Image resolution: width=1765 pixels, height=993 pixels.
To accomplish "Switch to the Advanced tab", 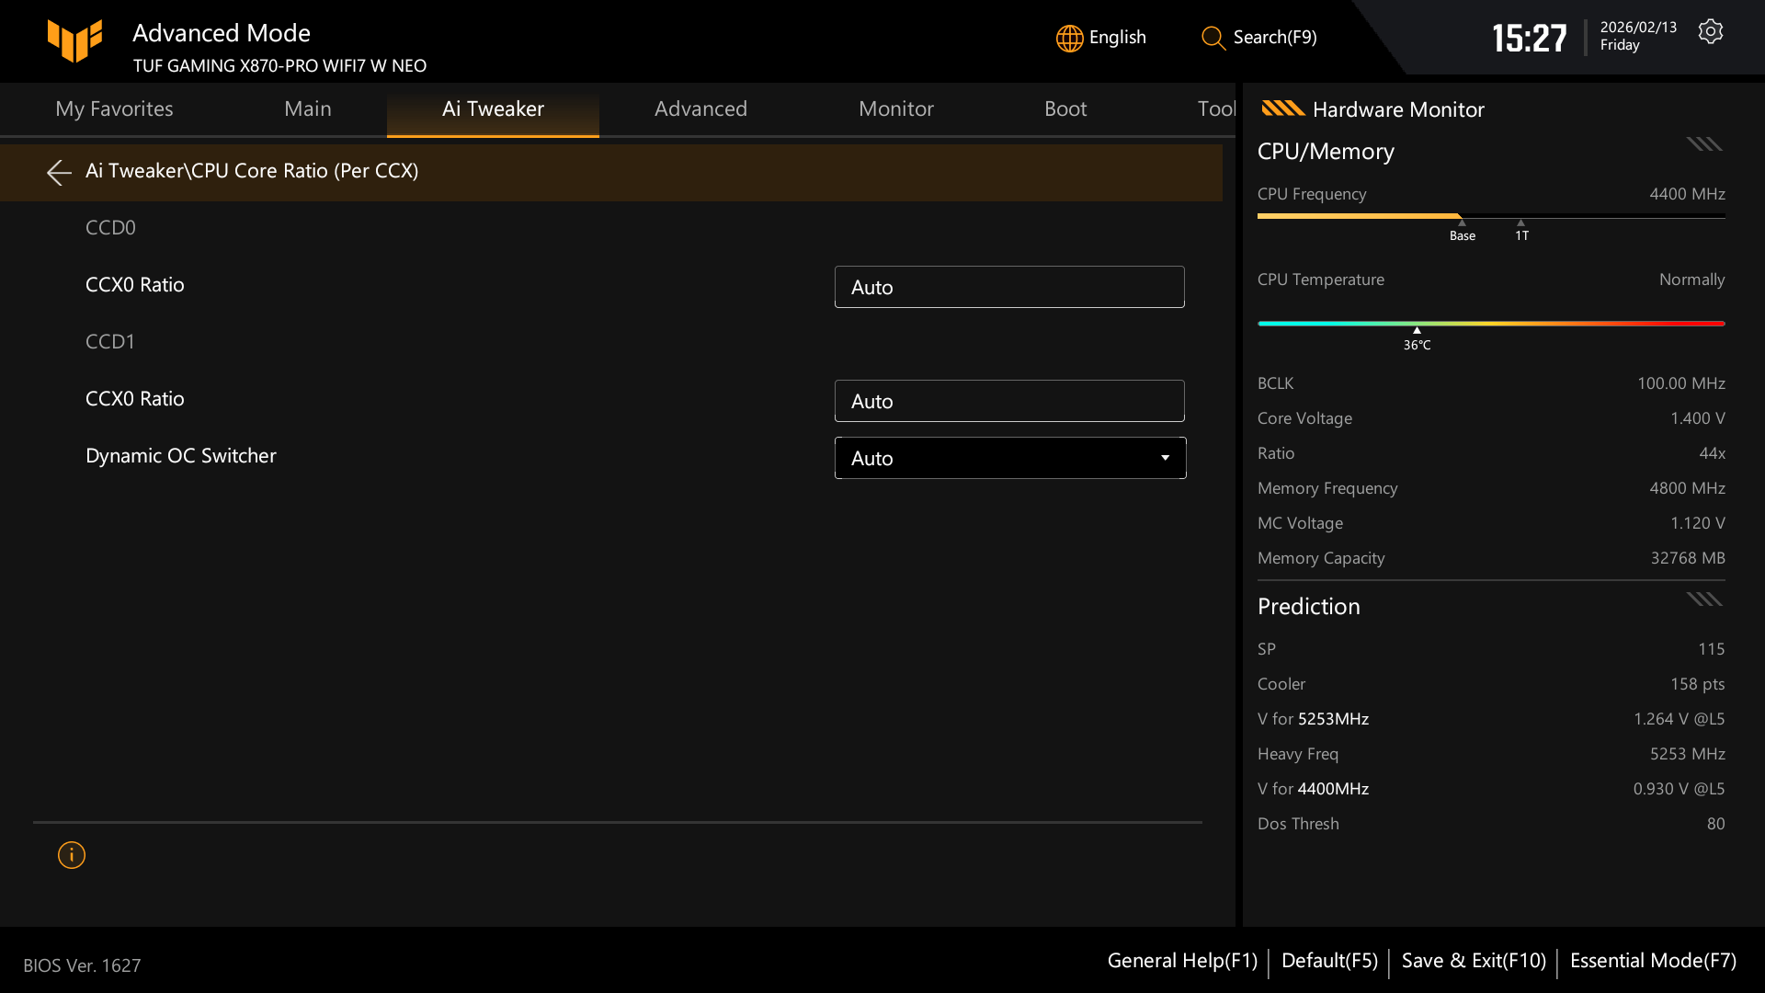I will tap(700, 108).
